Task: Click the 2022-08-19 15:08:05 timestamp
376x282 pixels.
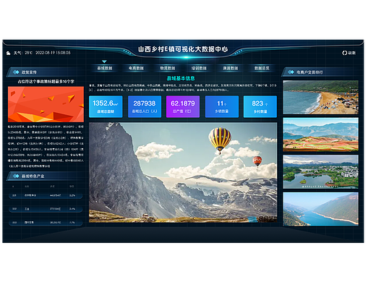Action: point(53,53)
